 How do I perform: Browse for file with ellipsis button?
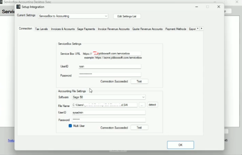point(142,105)
